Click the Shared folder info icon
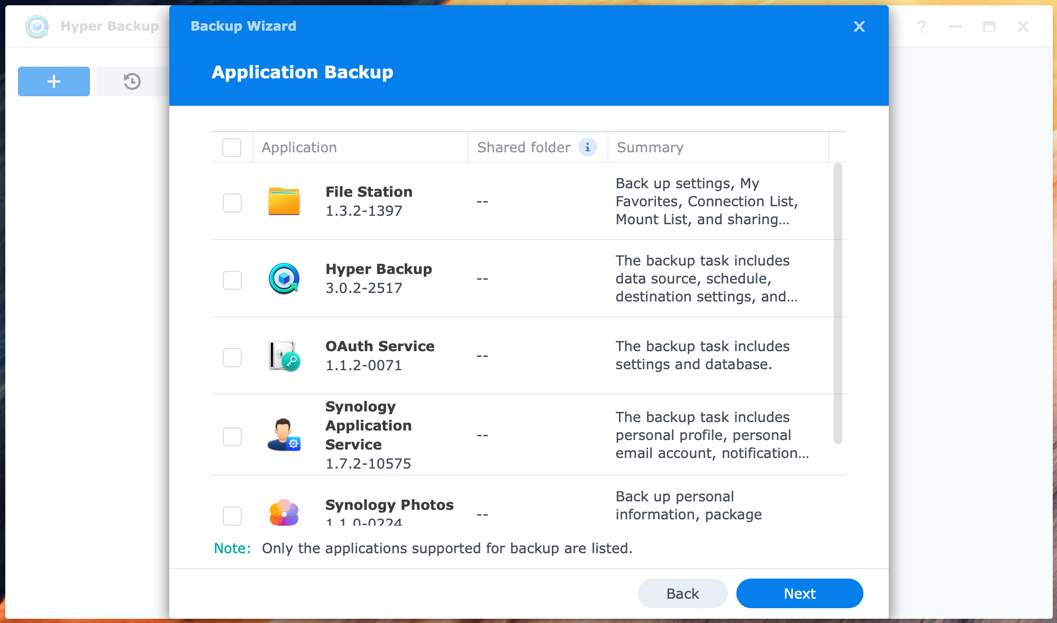The height and width of the screenshot is (623, 1057). [x=587, y=147]
